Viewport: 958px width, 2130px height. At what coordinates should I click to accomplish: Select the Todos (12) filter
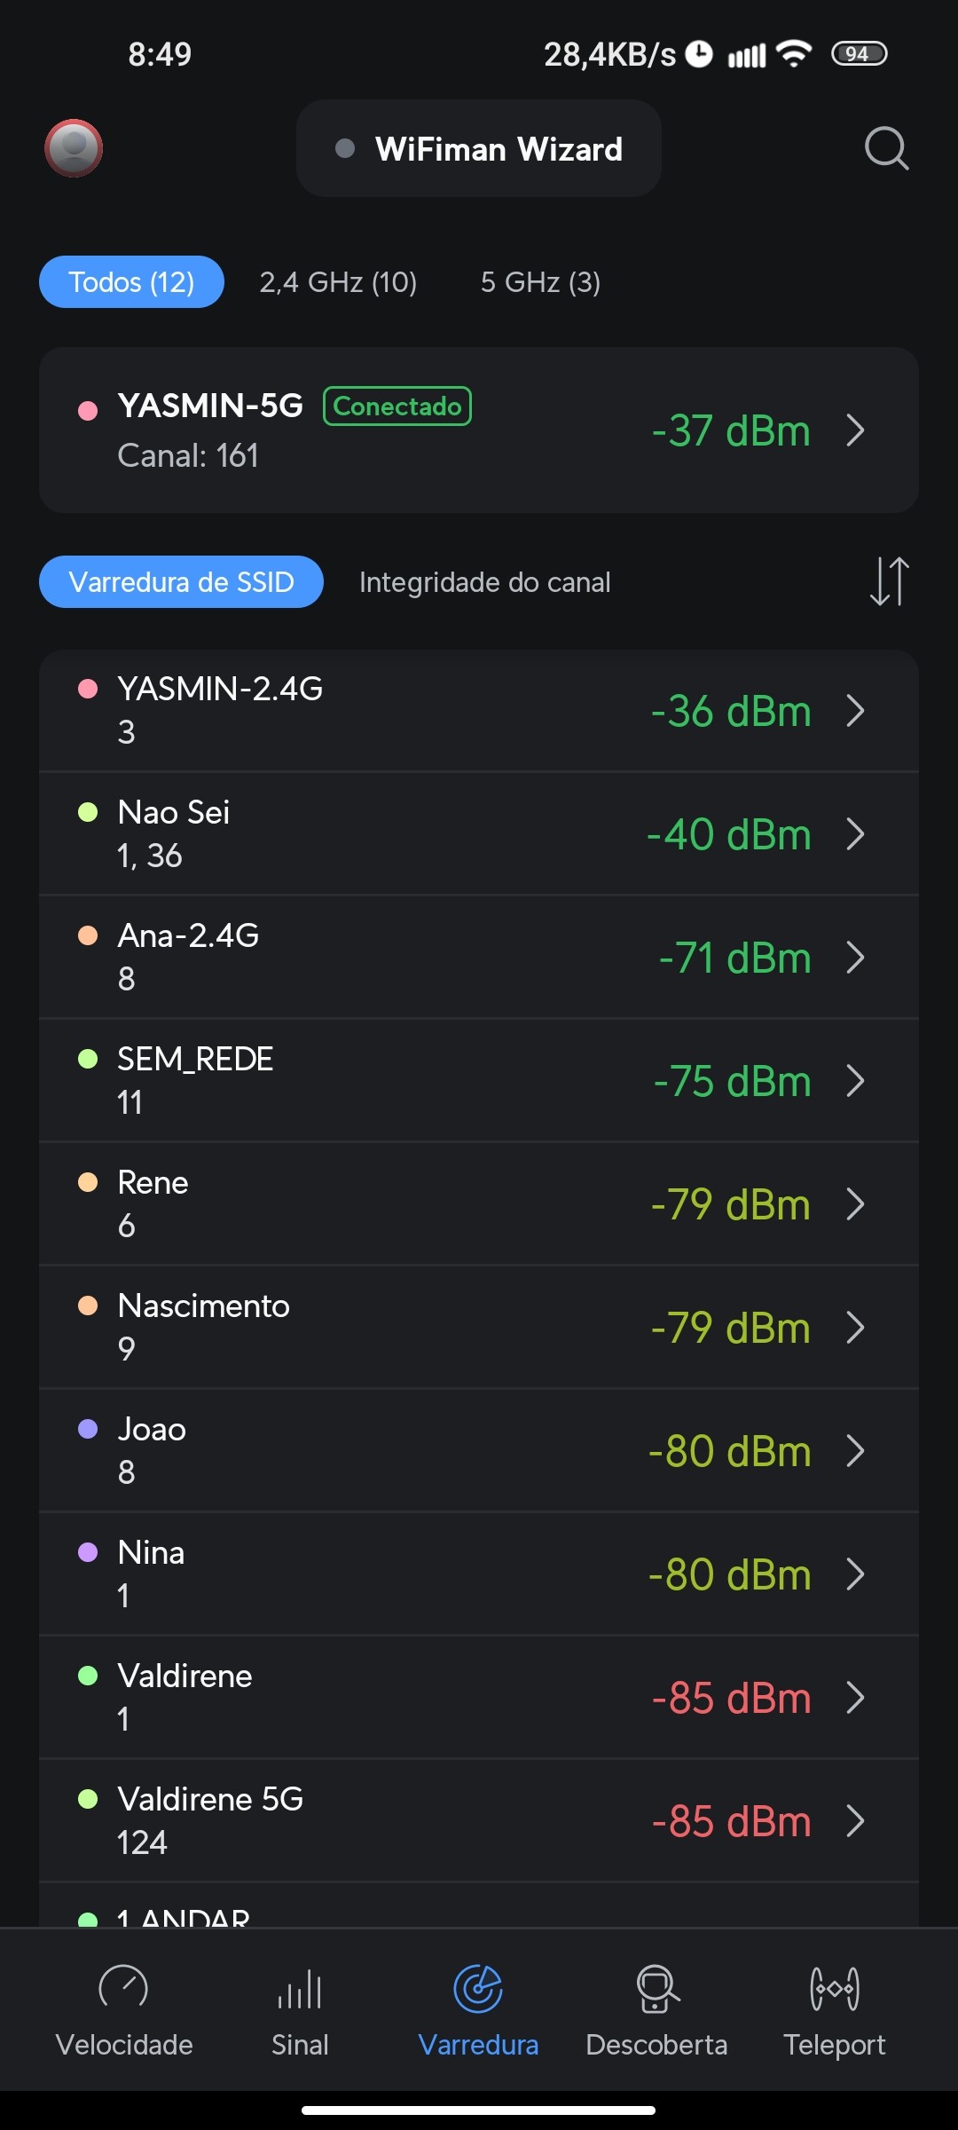131,282
